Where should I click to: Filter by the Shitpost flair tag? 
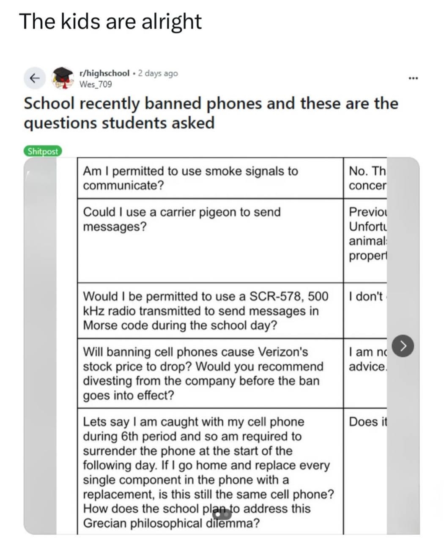click(x=43, y=151)
